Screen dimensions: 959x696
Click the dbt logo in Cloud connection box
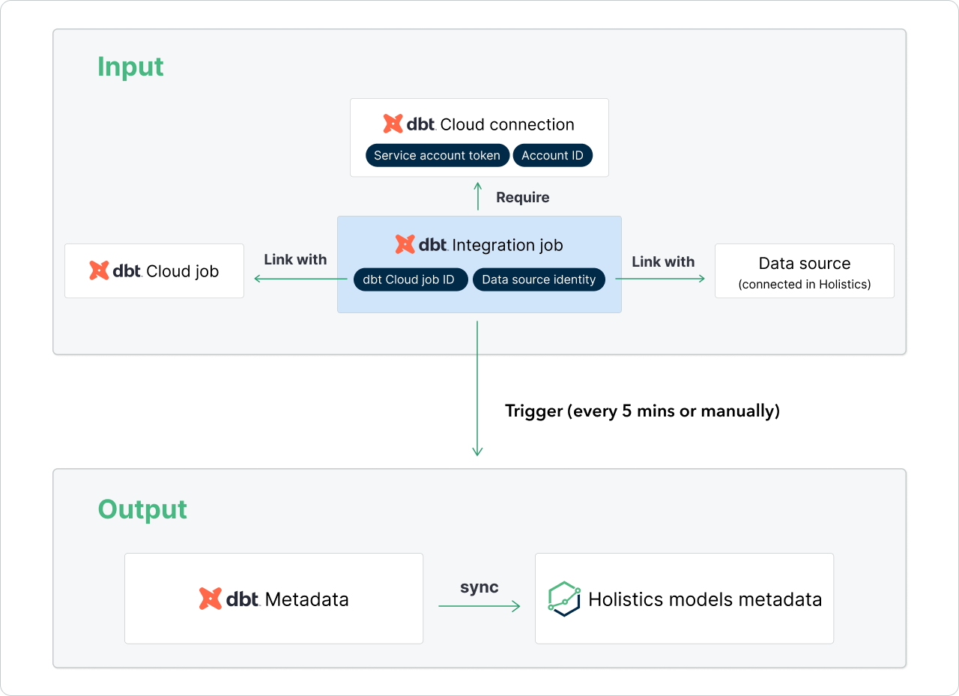pos(410,124)
